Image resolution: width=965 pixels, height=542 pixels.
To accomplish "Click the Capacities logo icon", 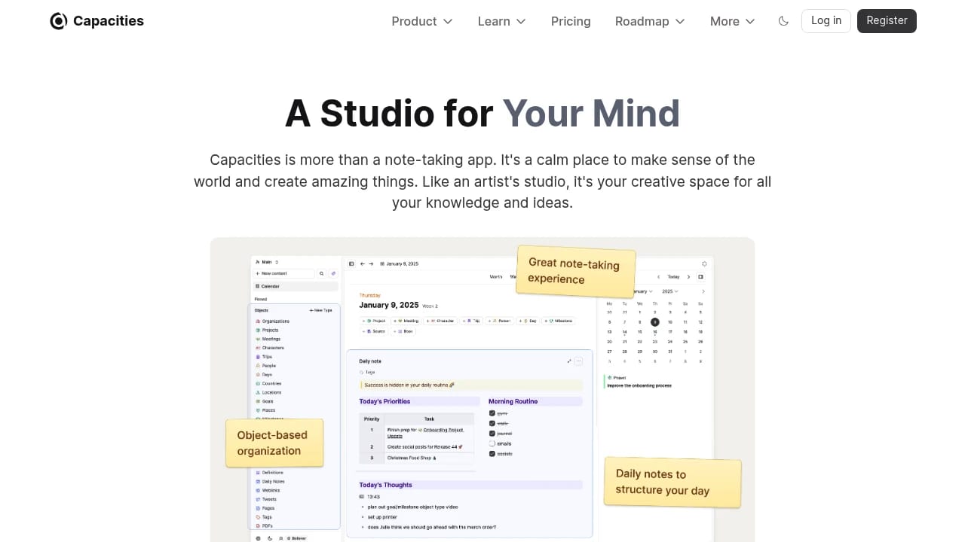I will (59, 21).
